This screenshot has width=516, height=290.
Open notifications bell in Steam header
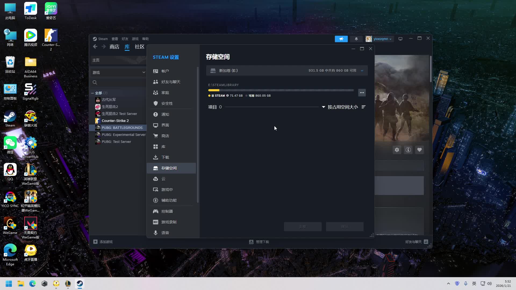(356, 39)
